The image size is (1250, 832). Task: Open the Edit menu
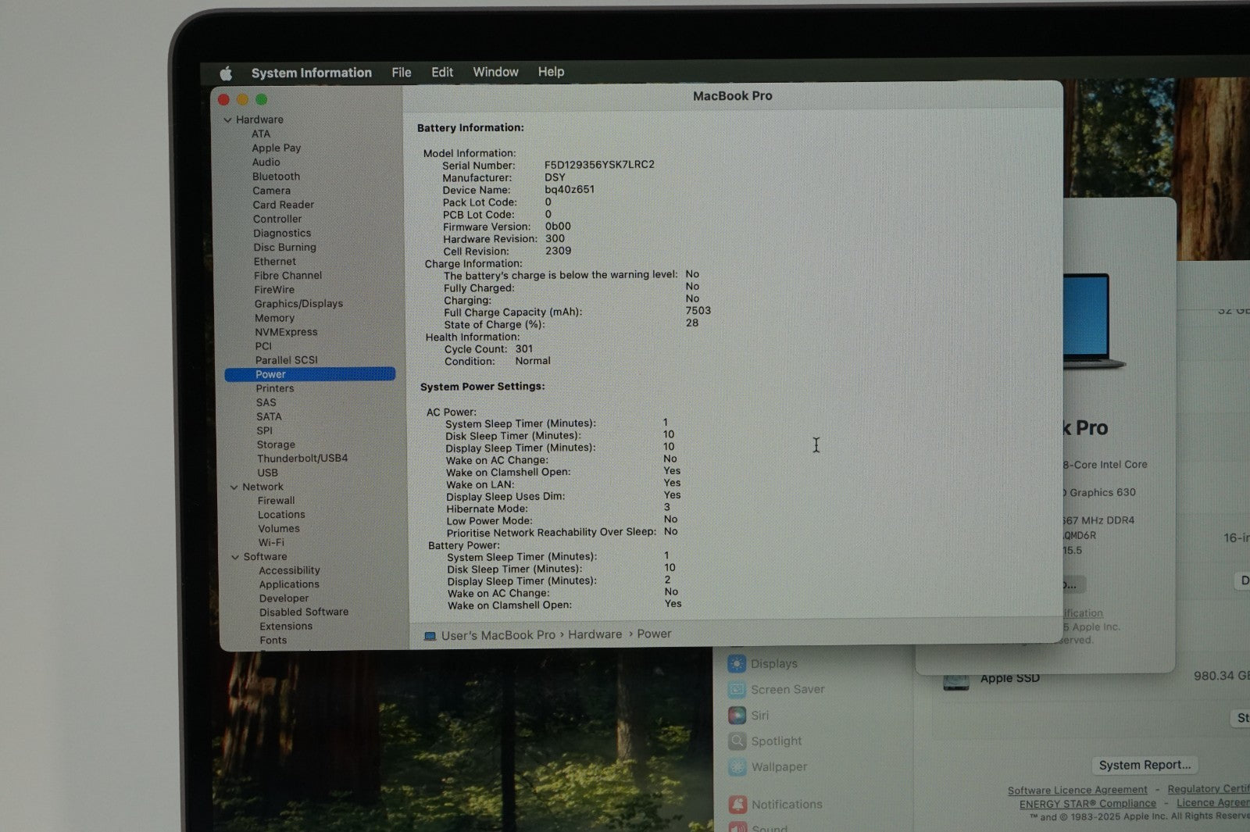point(442,72)
